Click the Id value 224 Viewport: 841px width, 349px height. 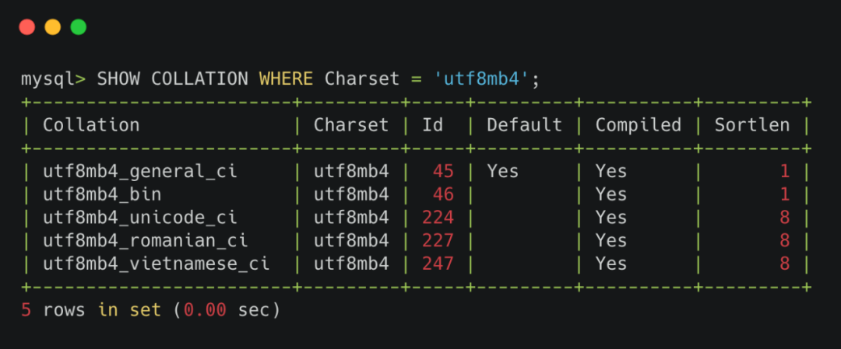pos(438,218)
